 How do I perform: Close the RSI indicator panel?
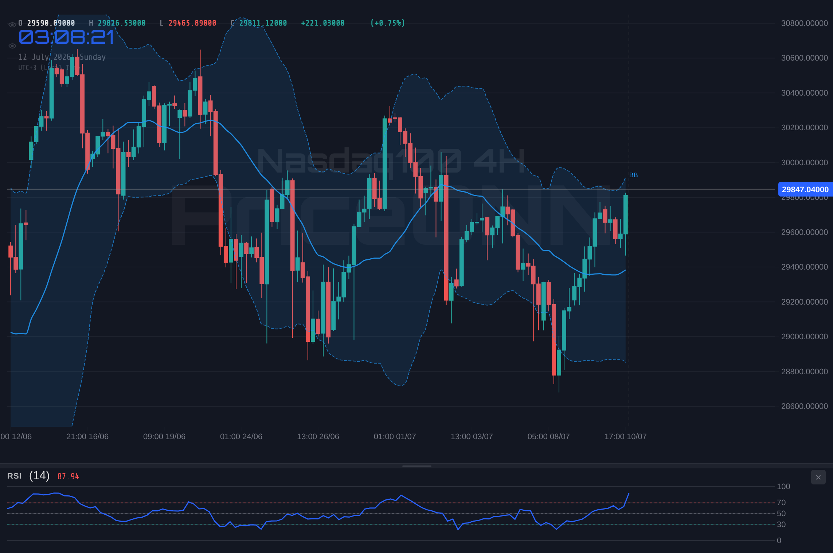[x=818, y=477]
